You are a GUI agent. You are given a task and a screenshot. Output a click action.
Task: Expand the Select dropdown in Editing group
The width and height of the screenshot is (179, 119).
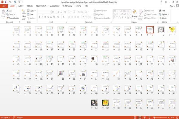pos(163,18)
